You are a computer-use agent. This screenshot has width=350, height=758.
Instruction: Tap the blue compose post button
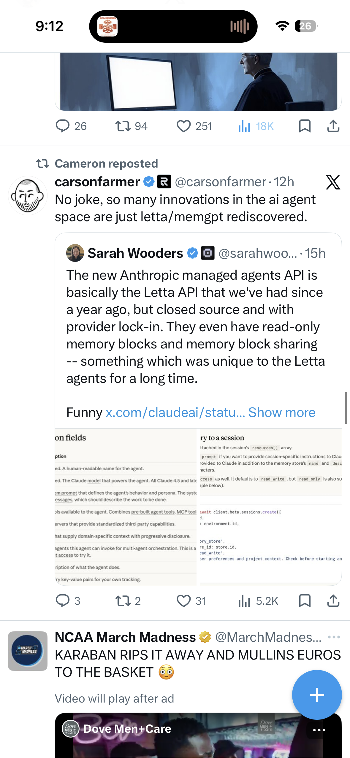pos(317,695)
